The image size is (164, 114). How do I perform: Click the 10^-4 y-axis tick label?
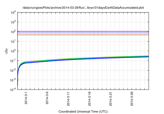(13, 90)
